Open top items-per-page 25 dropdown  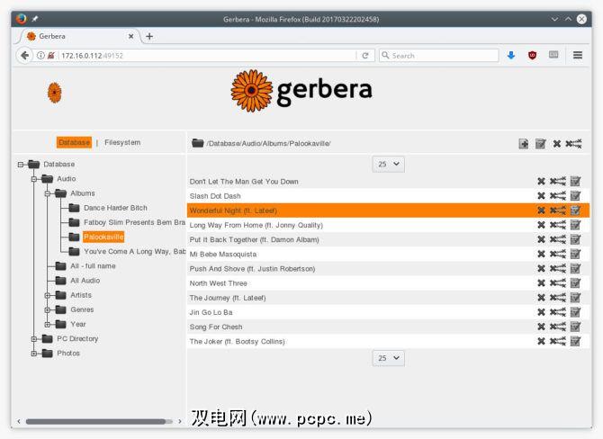click(389, 164)
